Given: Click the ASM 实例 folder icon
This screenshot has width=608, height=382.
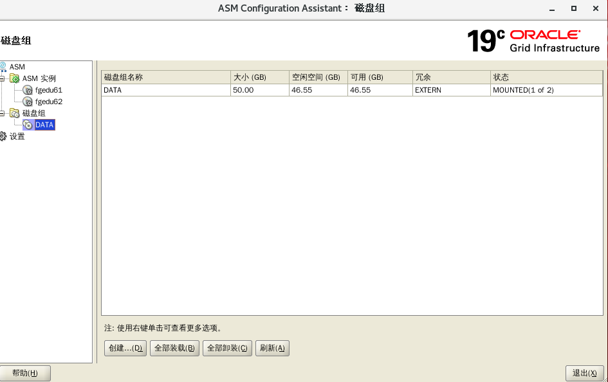Looking at the screenshot, I should [x=15, y=78].
